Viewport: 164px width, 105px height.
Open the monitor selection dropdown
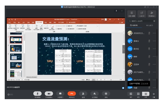coord(98,26)
